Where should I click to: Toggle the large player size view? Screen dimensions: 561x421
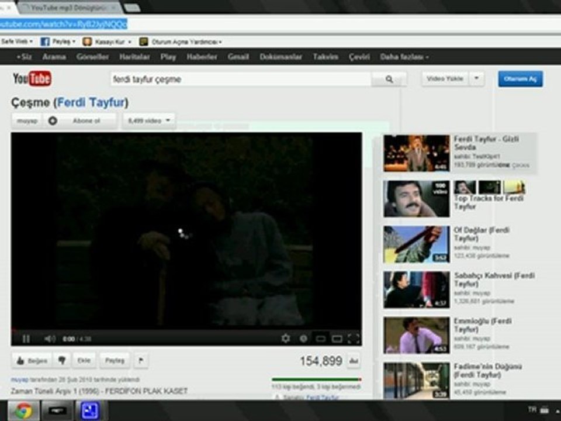pos(337,339)
